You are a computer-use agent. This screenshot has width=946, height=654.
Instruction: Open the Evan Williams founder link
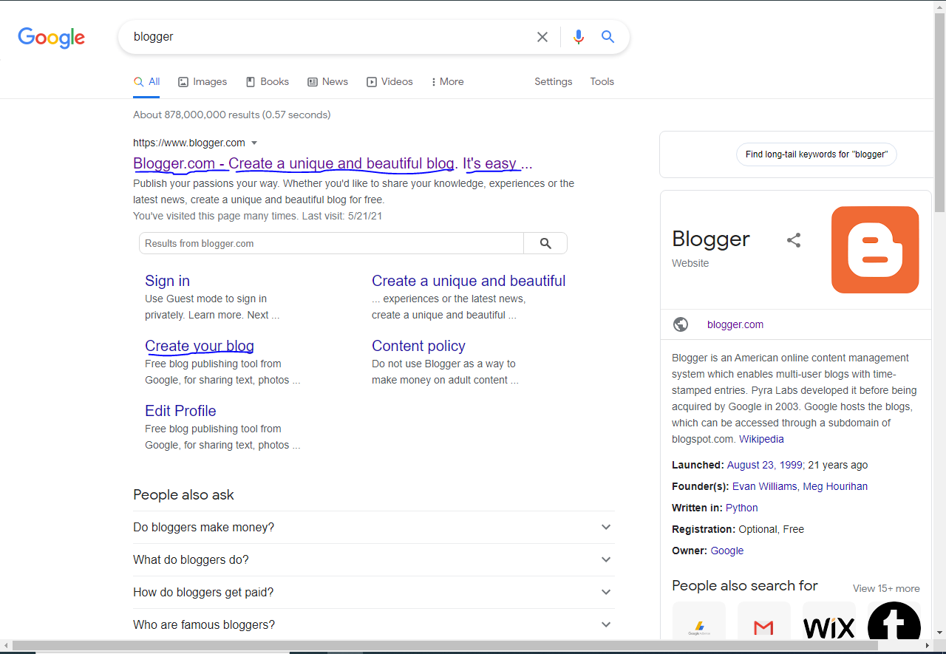coord(764,486)
